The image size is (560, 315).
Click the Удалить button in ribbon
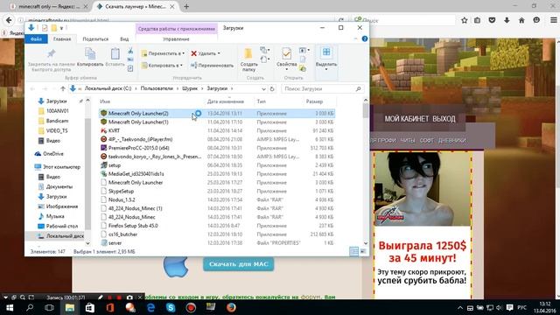205,53
